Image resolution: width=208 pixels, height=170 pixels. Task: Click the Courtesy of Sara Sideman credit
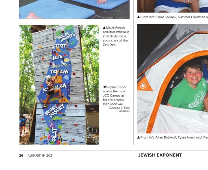[119, 109]
